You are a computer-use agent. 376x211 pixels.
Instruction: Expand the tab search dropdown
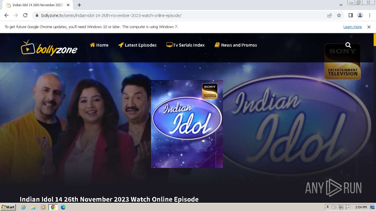[341, 5]
